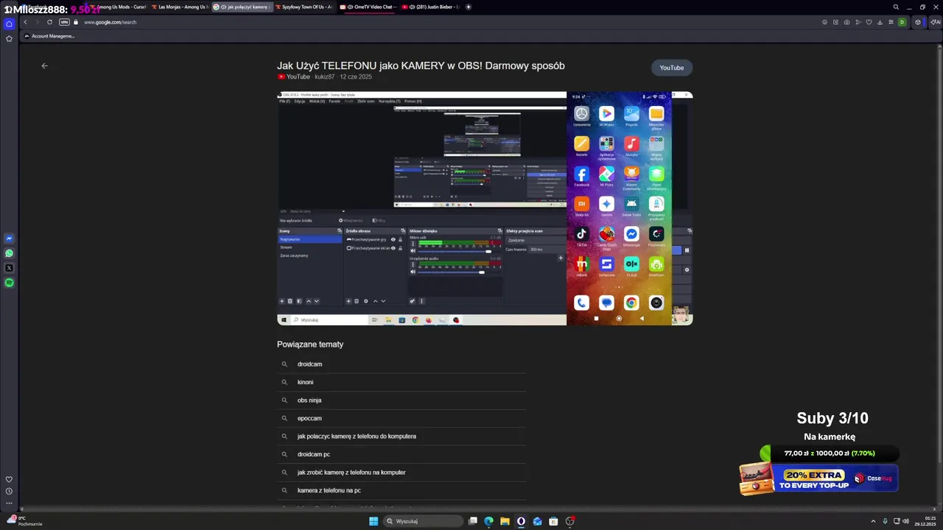Open File Explorer from the taskbar
The width and height of the screenshot is (943, 530).
(x=505, y=521)
